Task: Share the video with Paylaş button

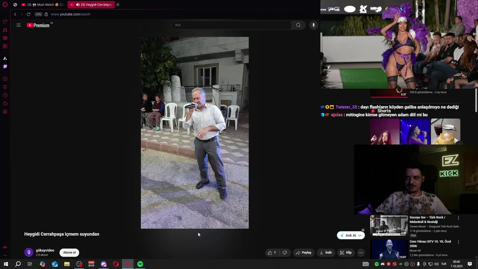Action: coord(303,253)
